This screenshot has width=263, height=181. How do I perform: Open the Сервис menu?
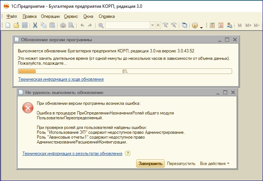tap(71, 16)
